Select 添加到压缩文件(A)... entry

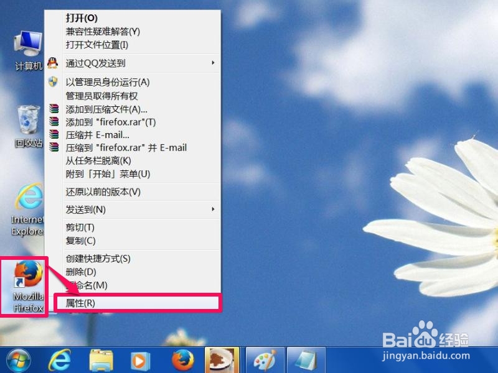(x=106, y=109)
